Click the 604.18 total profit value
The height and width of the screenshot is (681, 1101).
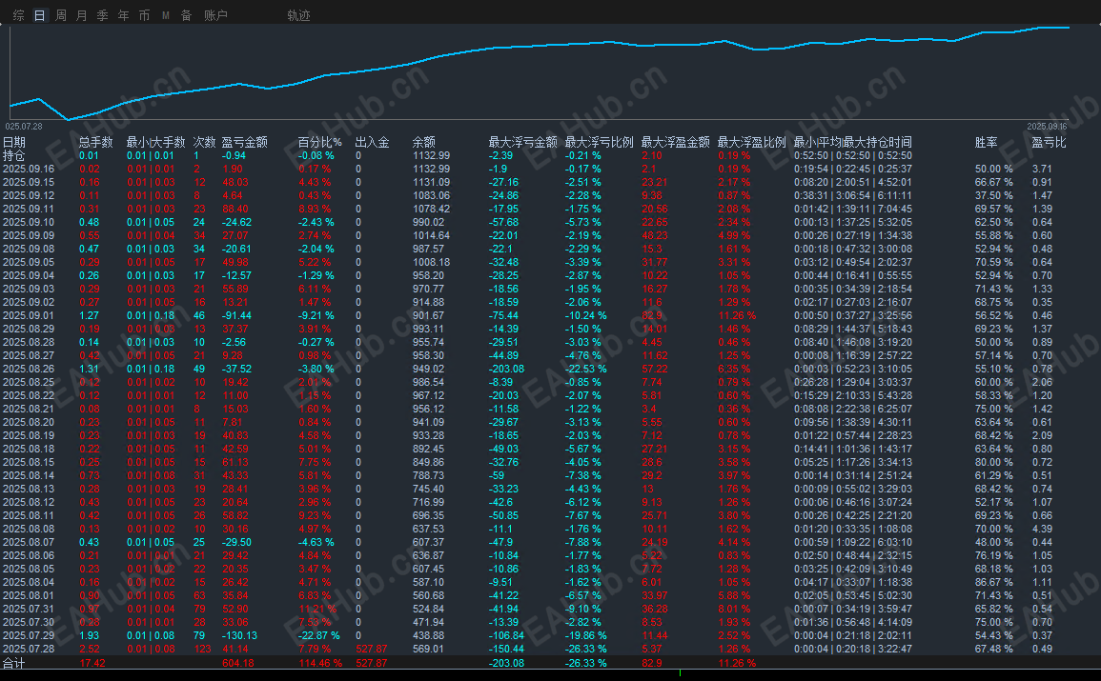(x=238, y=663)
